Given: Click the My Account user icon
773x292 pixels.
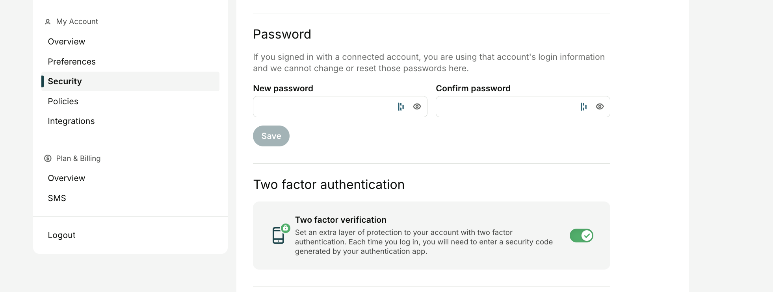Looking at the screenshot, I should tap(48, 22).
